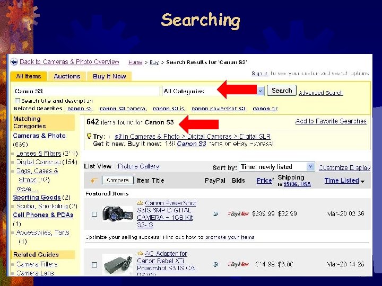Click featured star icon beside AC Adapter title

pos(140,253)
